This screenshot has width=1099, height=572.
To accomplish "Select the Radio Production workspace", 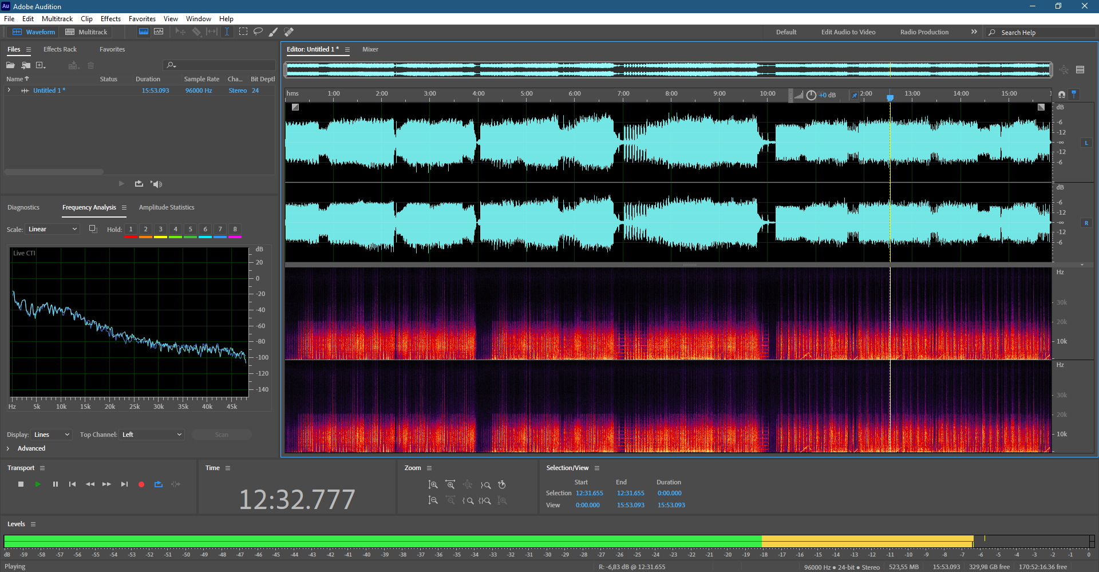I will click(924, 32).
